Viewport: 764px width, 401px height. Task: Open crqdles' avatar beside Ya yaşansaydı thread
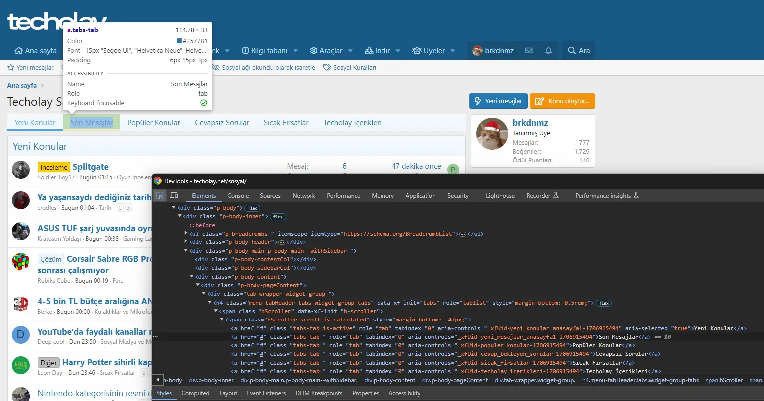pyautogui.click(x=21, y=201)
